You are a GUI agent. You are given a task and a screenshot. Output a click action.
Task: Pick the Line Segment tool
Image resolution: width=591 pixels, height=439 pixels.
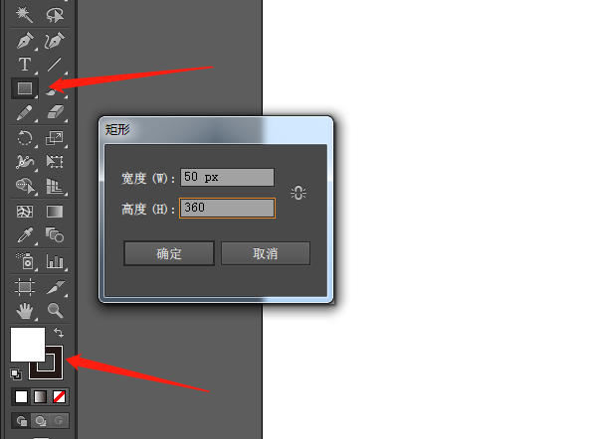[55, 65]
